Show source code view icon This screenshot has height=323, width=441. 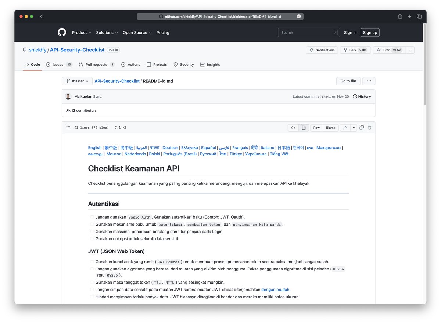(x=293, y=128)
